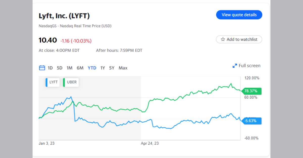303x158 pixels.
Task: Click the -1.16 (-10.03%) change text
Action: point(76,41)
